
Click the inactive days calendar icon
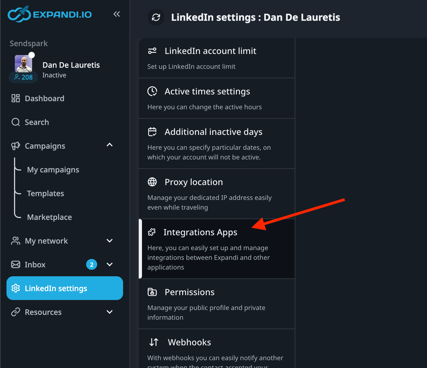[x=152, y=132]
